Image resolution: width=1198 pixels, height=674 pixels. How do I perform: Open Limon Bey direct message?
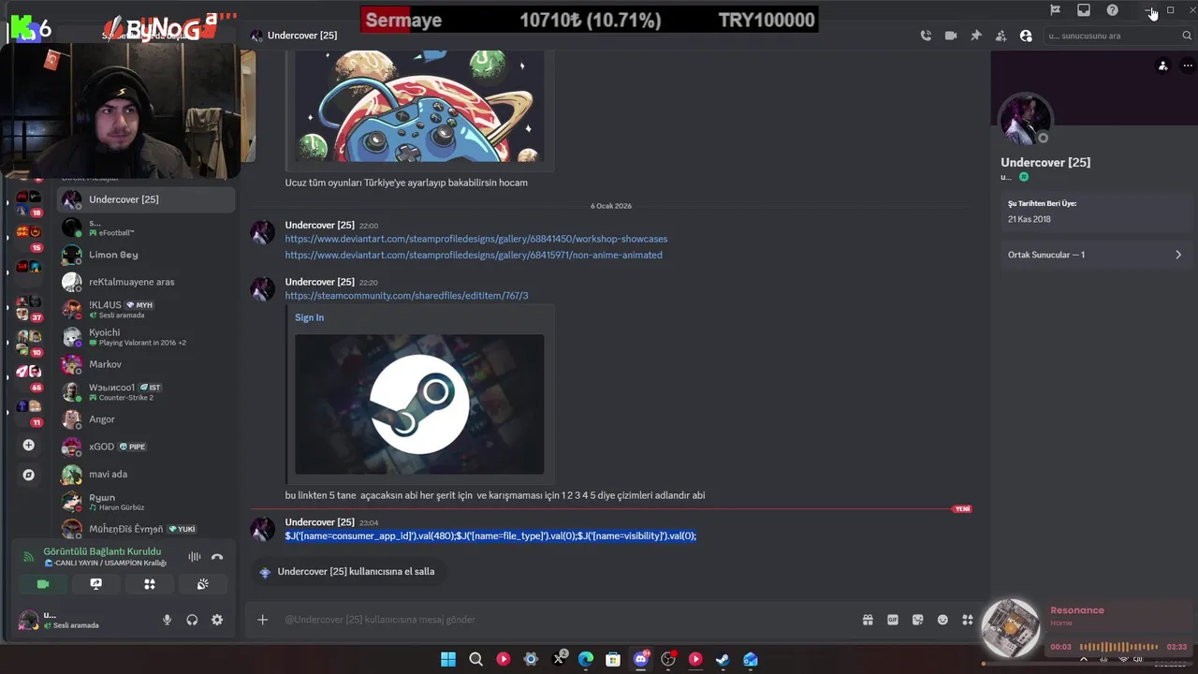[x=145, y=255]
